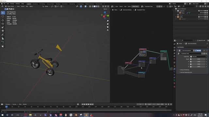Open the Global transform orientation dropdown
This screenshot has height=117, width=209.
tap(46, 6)
